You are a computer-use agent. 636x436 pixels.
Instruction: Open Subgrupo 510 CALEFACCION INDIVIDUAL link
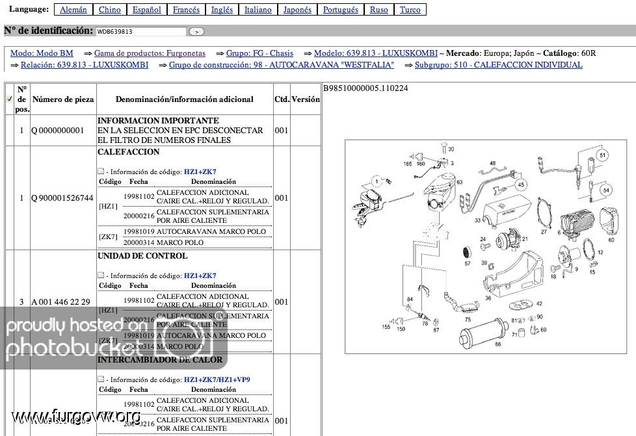point(499,65)
